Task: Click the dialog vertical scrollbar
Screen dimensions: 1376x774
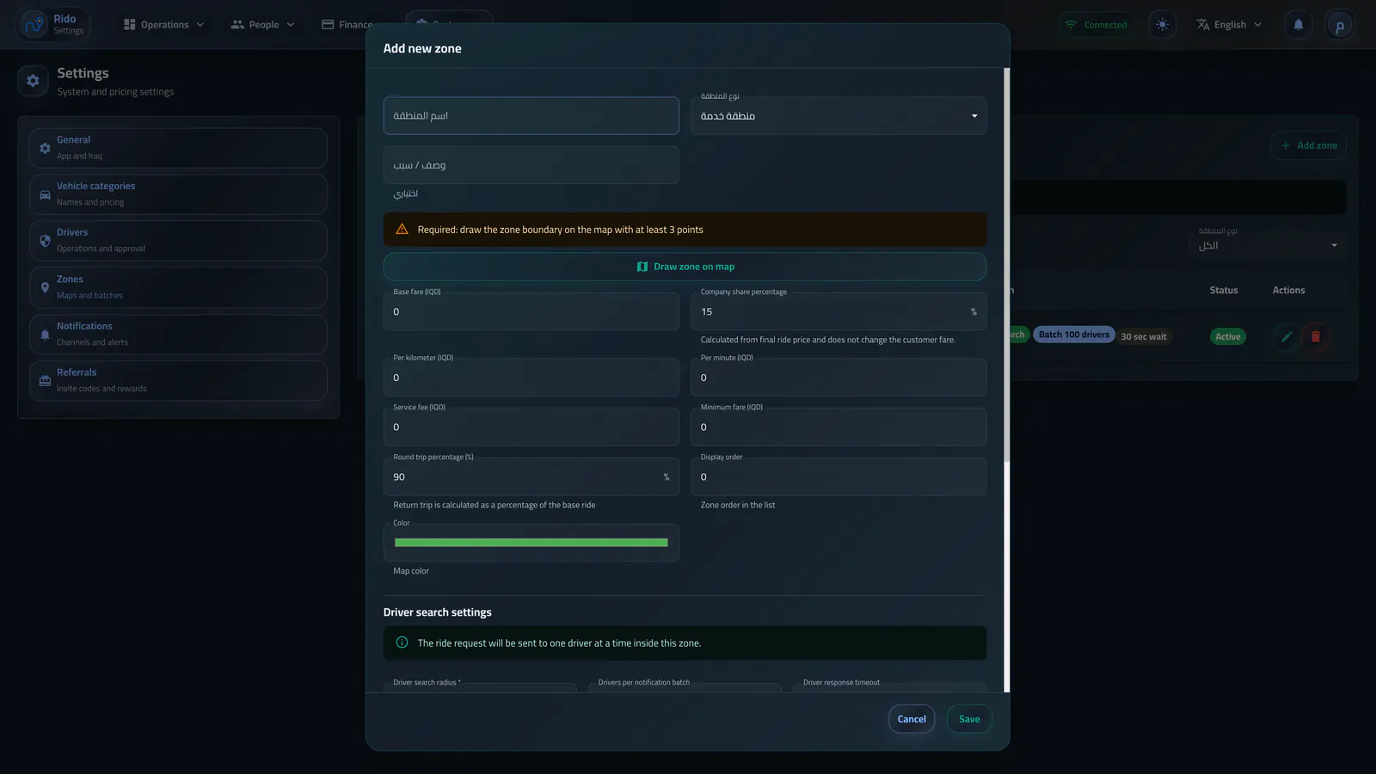Action: pyautogui.click(x=1006, y=264)
